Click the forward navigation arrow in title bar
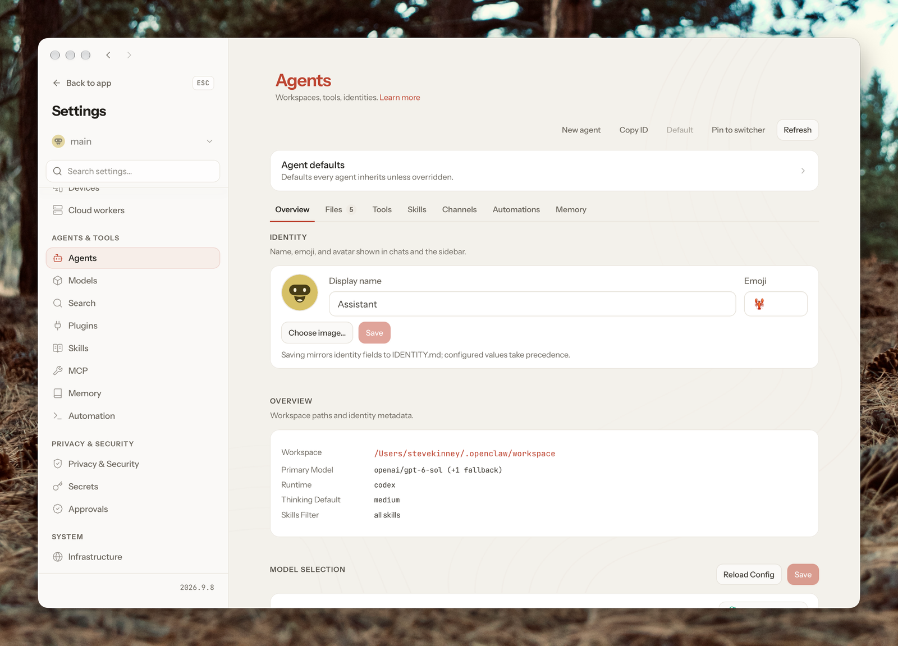Image resolution: width=898 pixels, height=646 pixels. (x=129, y=55)
